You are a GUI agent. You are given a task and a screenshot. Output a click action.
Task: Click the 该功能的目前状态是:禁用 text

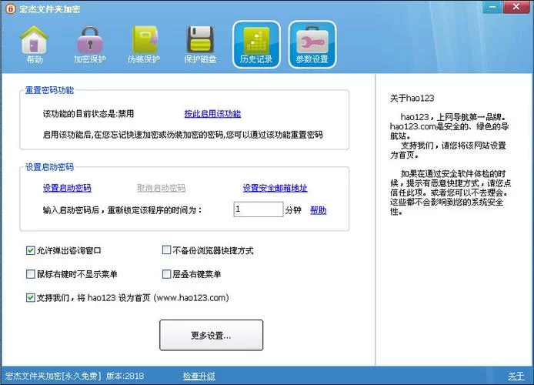88,114
